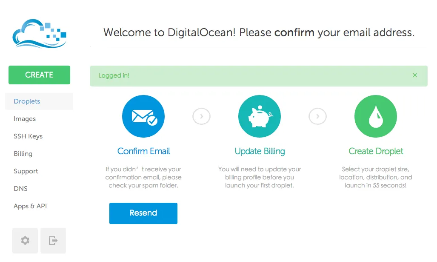Screen dimensions: 437x262
Task: Click the arrow between Update Billing and Create Droplet
Action: 317,116
